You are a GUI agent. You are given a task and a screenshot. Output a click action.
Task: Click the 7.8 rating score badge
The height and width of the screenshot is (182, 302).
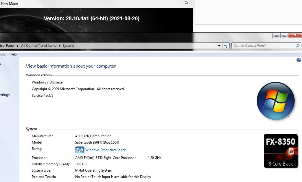[80, 150]
